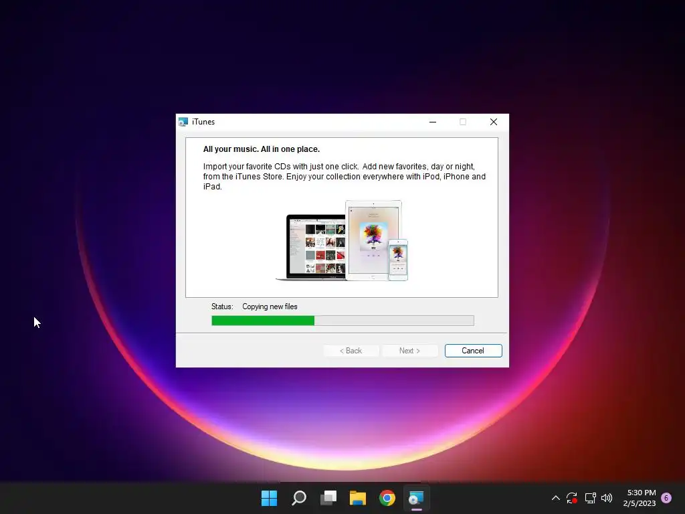Open network settings tray icon
The width and height of the screenshot is (685, 514).
590,498
